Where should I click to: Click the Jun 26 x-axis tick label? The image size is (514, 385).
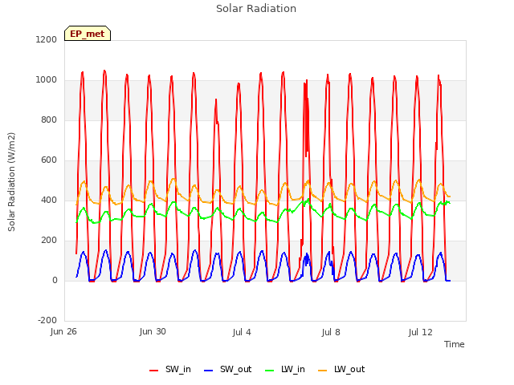pos(63,332)
